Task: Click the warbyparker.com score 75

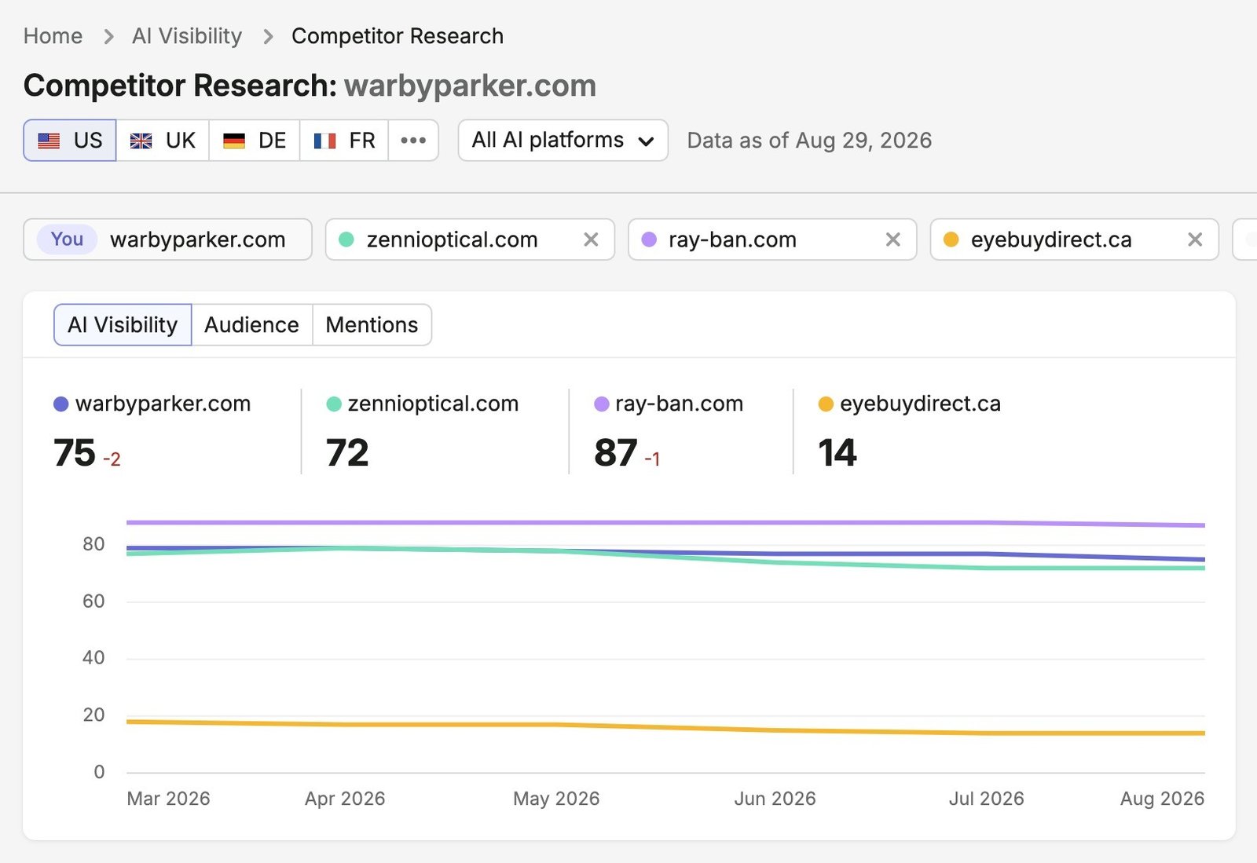Action: pyautogui.click(x=75, y=453)
